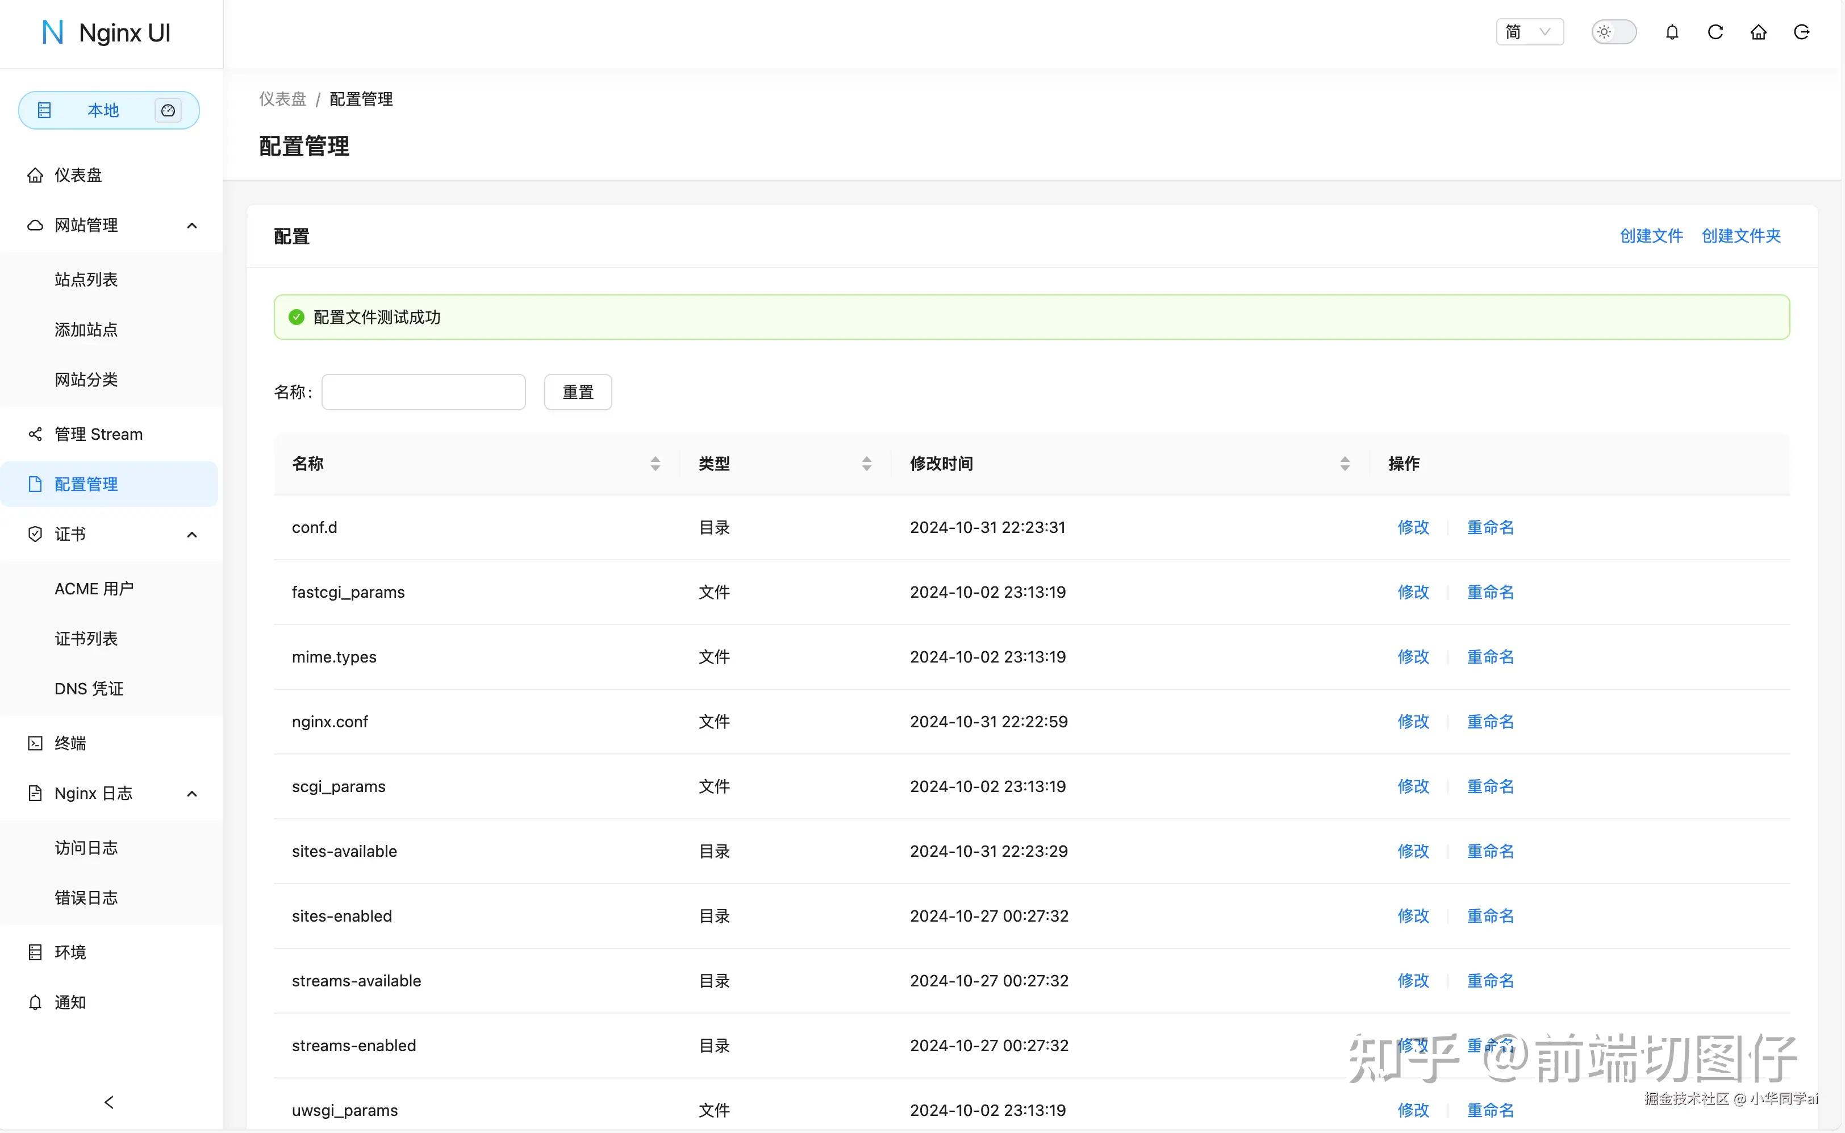Toggle sort order on 名称 column

tap(656, 463)
